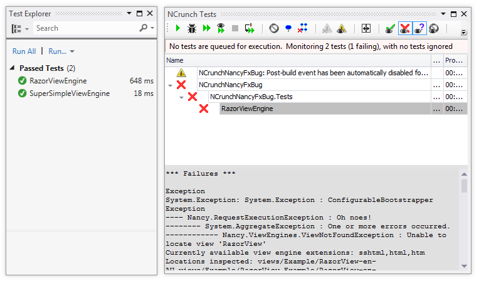Click the ignore tests circle-slash icon
Screen dimensions: 479x281
tap(274, 28)
